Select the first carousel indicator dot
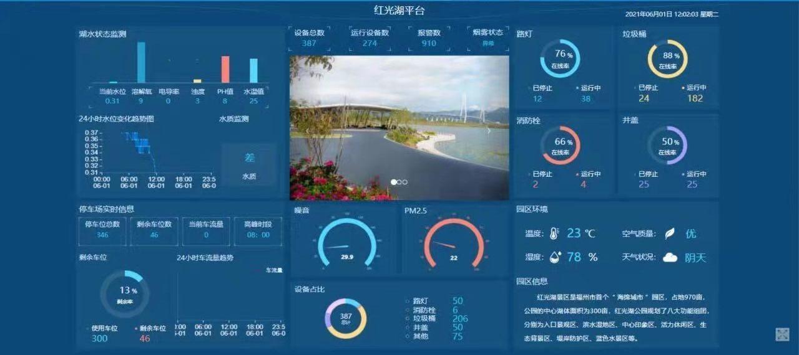This screenshot has width=799, height=355. pyautogui.click(x=394, y=182)
